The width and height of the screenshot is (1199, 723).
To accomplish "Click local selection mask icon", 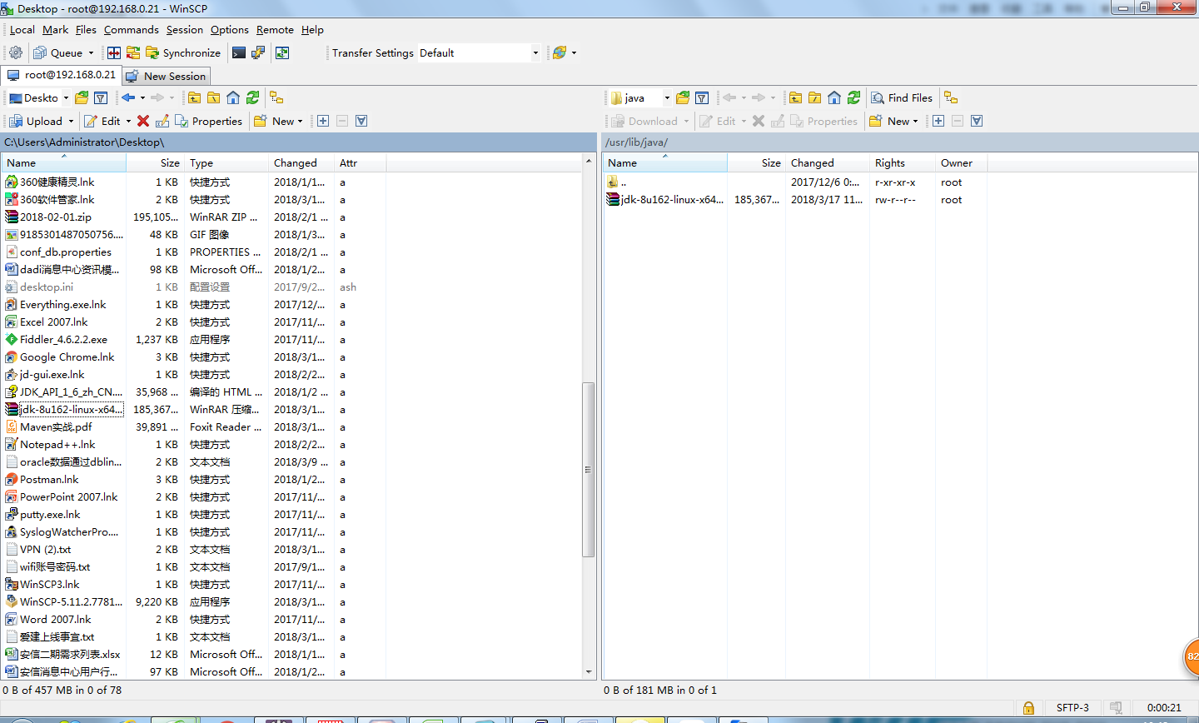I will (361, 121).
